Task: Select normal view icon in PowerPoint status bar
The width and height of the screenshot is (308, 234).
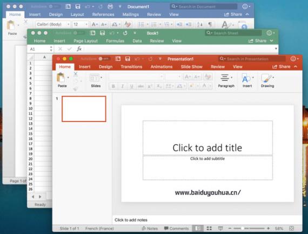Action: click(x=198, y=228)
